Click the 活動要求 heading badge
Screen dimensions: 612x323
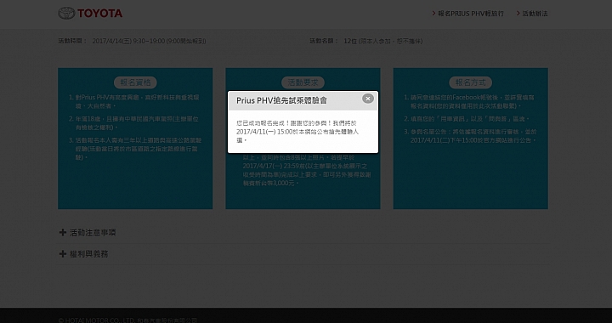[x=303, y=82]
